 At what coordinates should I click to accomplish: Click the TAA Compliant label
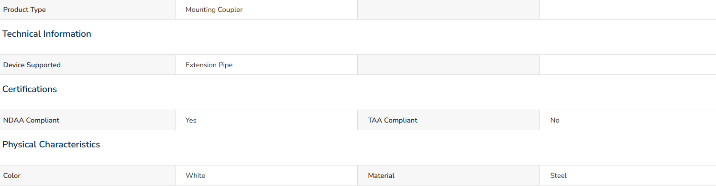click(x=393, y=120)
